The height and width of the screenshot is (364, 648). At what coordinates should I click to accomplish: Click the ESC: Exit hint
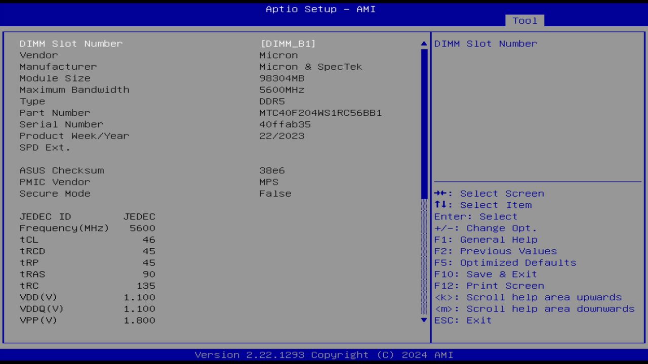pyautogui.click(x=463, y=321)
